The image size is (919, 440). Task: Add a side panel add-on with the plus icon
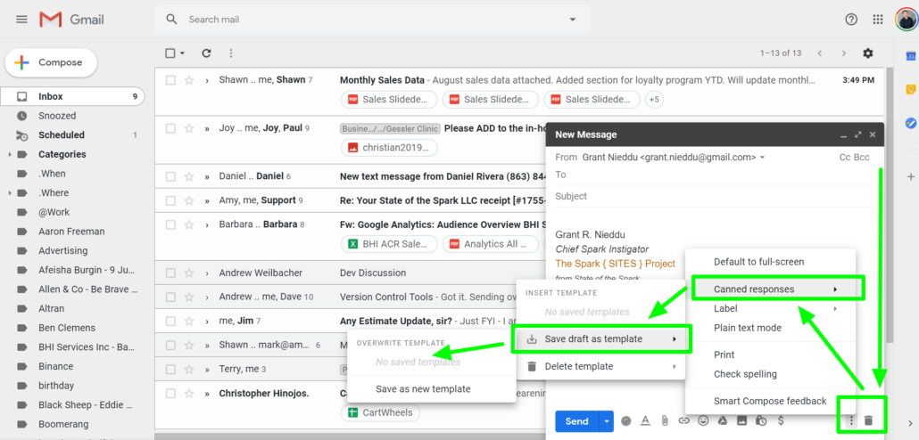pos(910,176)
